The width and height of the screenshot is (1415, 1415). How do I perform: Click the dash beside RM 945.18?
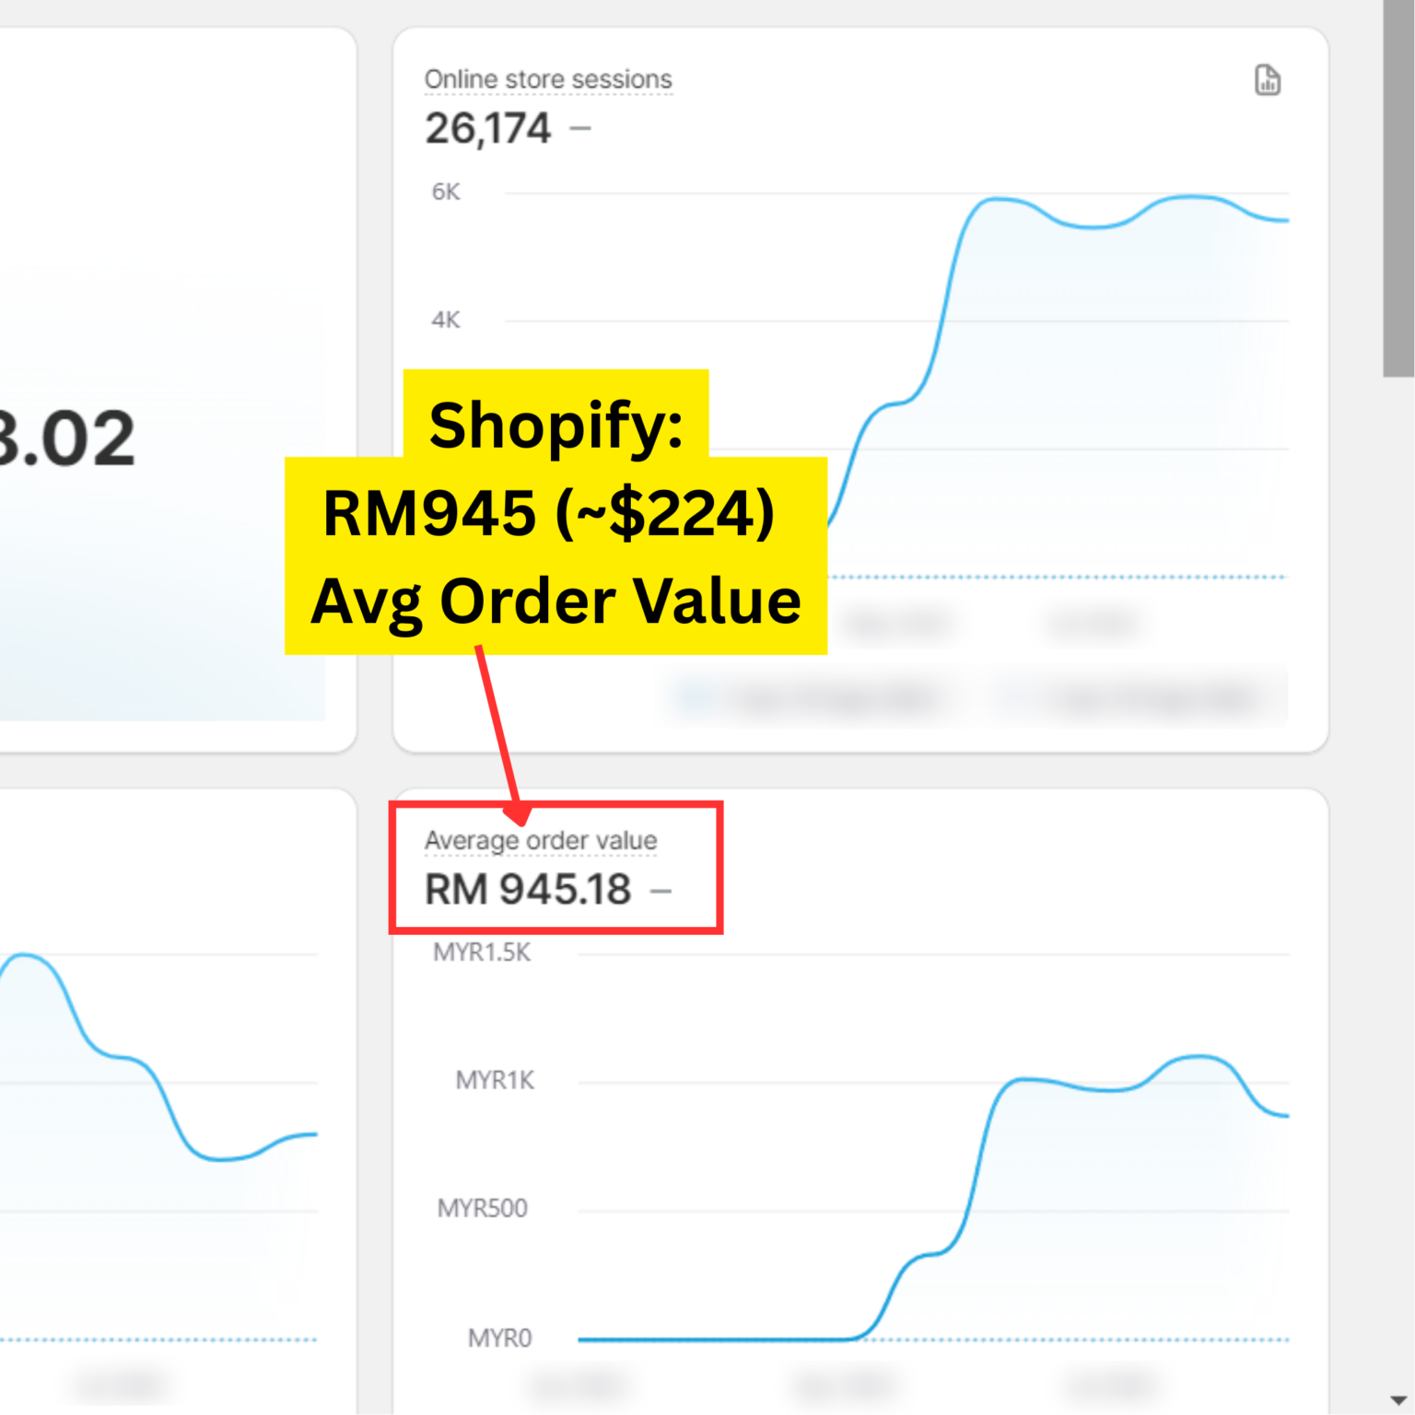[x=661, y=891]
